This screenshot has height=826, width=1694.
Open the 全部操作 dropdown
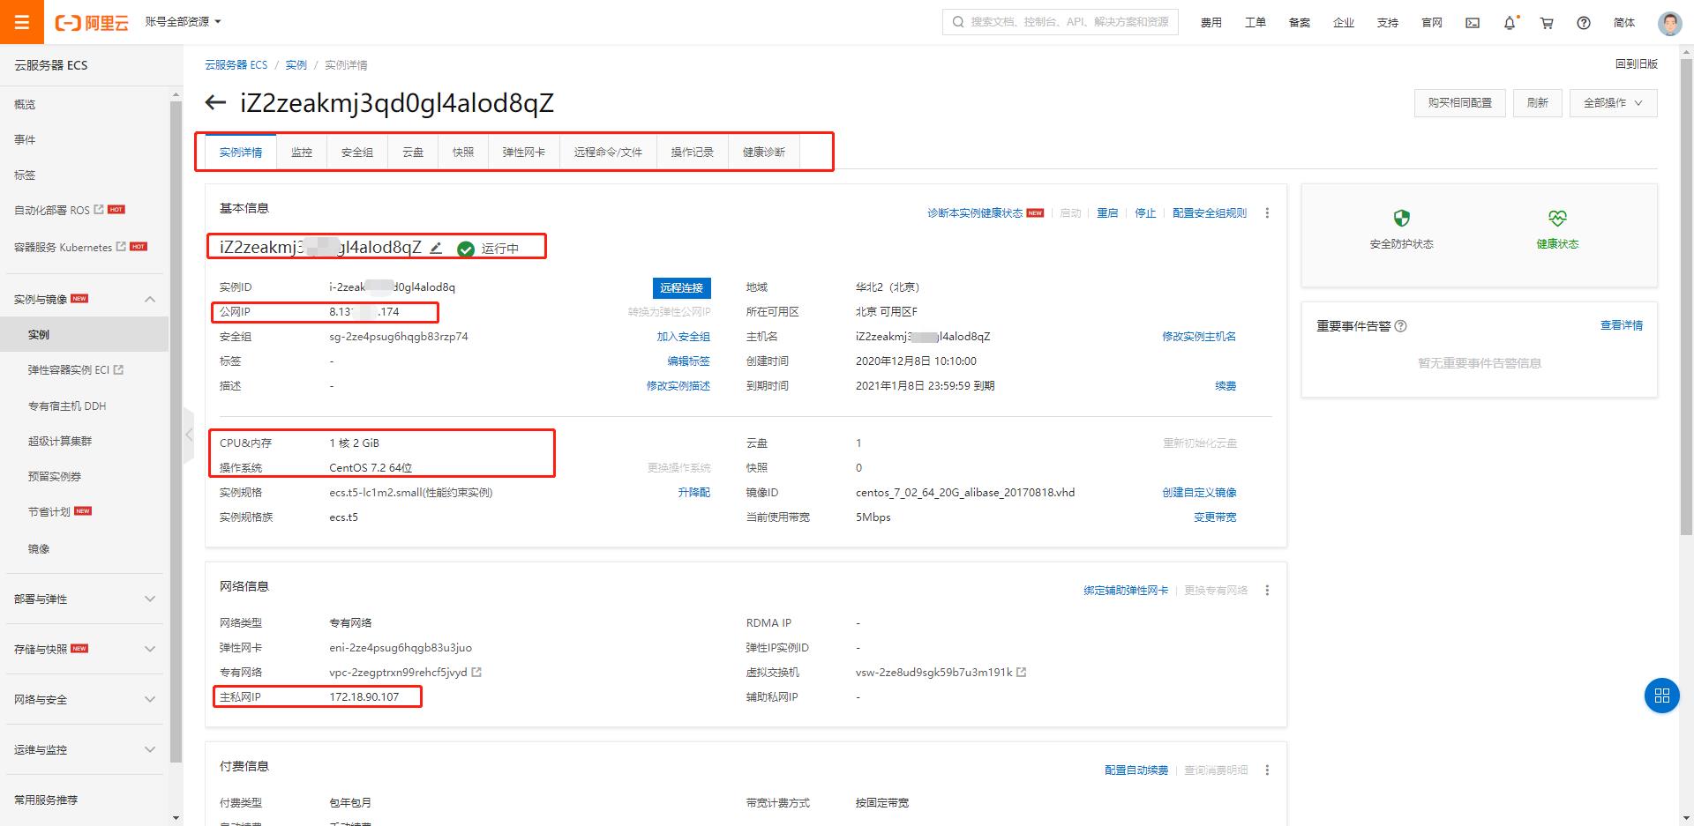click(1613, 103)
